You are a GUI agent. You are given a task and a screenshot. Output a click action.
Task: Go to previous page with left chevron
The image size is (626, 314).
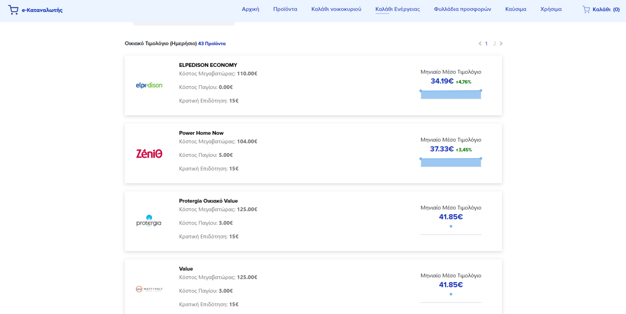coord(480,43)
